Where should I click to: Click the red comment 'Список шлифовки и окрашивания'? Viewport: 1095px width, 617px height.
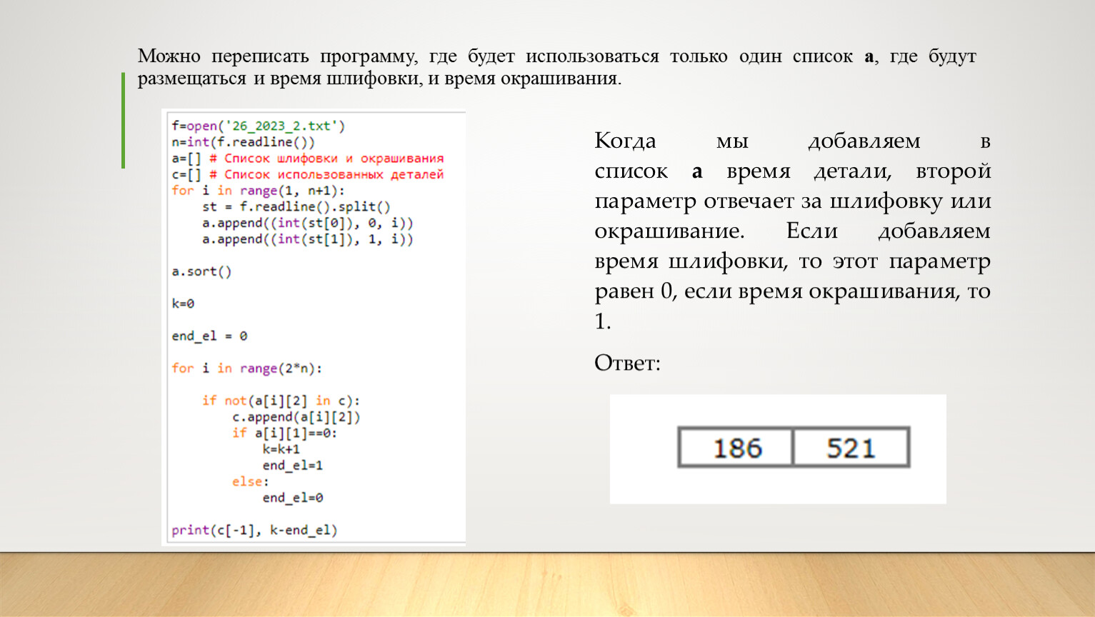click(333, 159)
